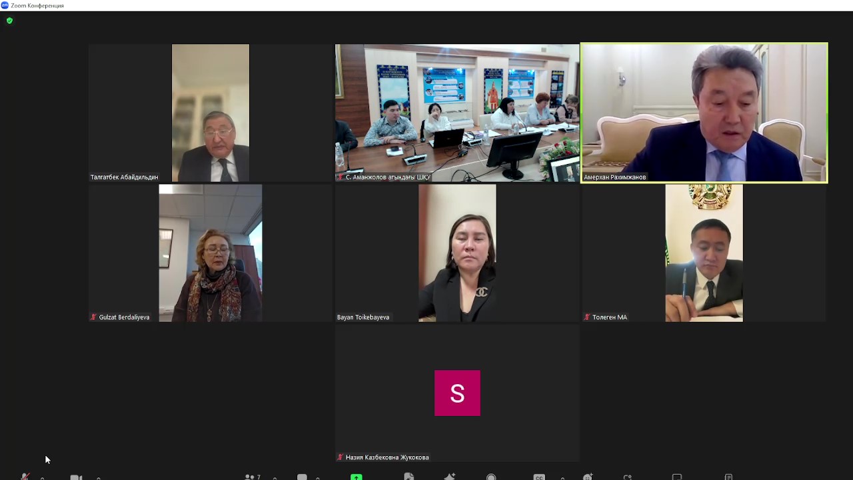Expand the participants options arrow
Image resolution: width=853 pixels, height=480 pixels.
[x=275, y=477]
